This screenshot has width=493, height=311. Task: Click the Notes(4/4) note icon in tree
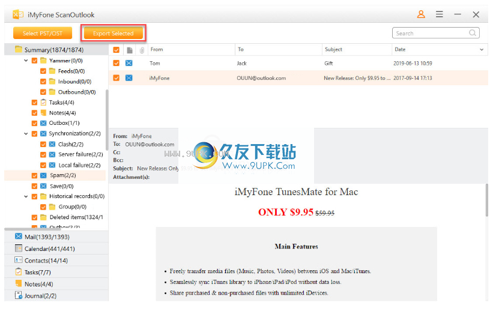43,113
